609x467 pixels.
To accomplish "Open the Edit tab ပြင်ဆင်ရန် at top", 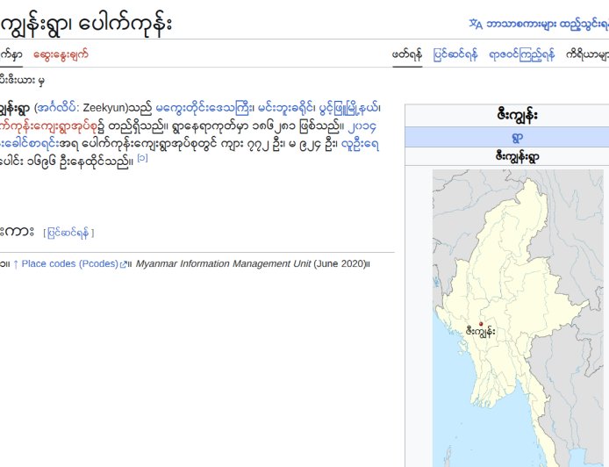I will point(455,54).
